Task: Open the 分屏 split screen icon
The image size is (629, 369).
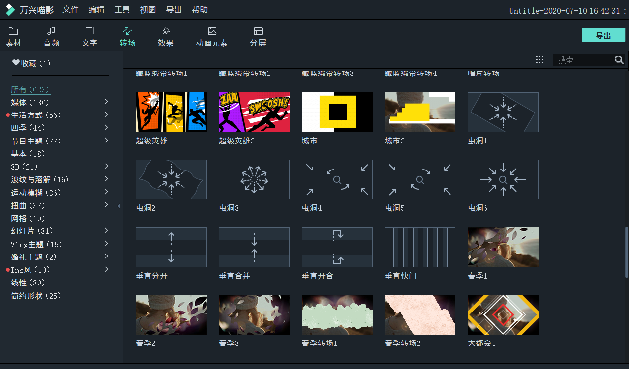Action: click(x=258, y=31)
